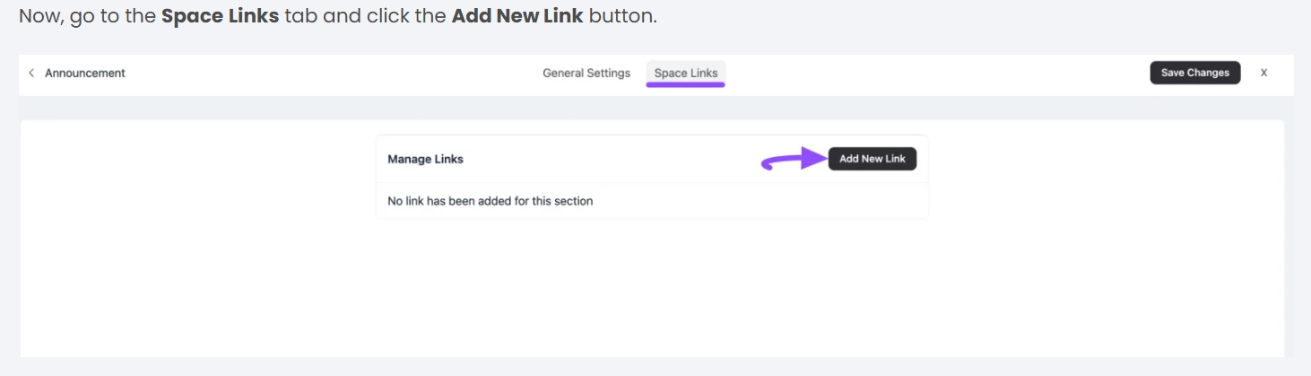
Task: Click the Manage Links heading
Action: 425,159
